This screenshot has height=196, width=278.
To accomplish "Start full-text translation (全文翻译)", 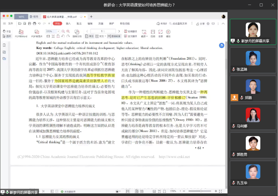I will point(130,36).
